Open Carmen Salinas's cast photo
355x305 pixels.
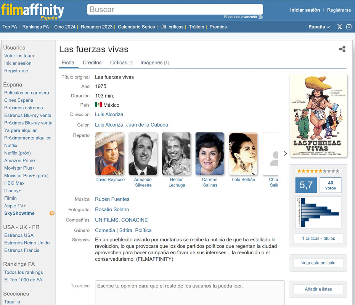(210, 154)
